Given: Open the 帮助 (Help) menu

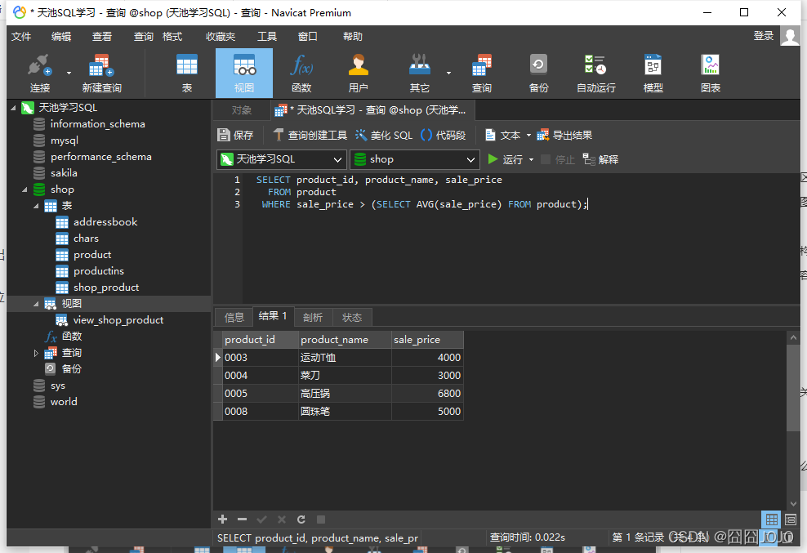Looking at the screenshot, I should pyautogui.click(x=353, y=37).
